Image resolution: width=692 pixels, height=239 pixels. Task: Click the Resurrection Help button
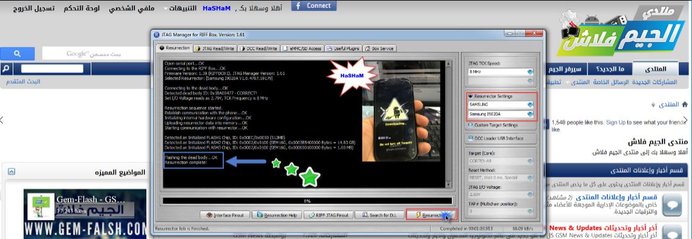pos(276,215)
